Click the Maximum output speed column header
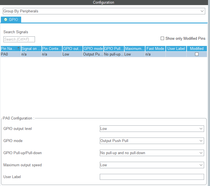Image resolution: width=210 pixels, height=186 pixels. coord(134,48)
